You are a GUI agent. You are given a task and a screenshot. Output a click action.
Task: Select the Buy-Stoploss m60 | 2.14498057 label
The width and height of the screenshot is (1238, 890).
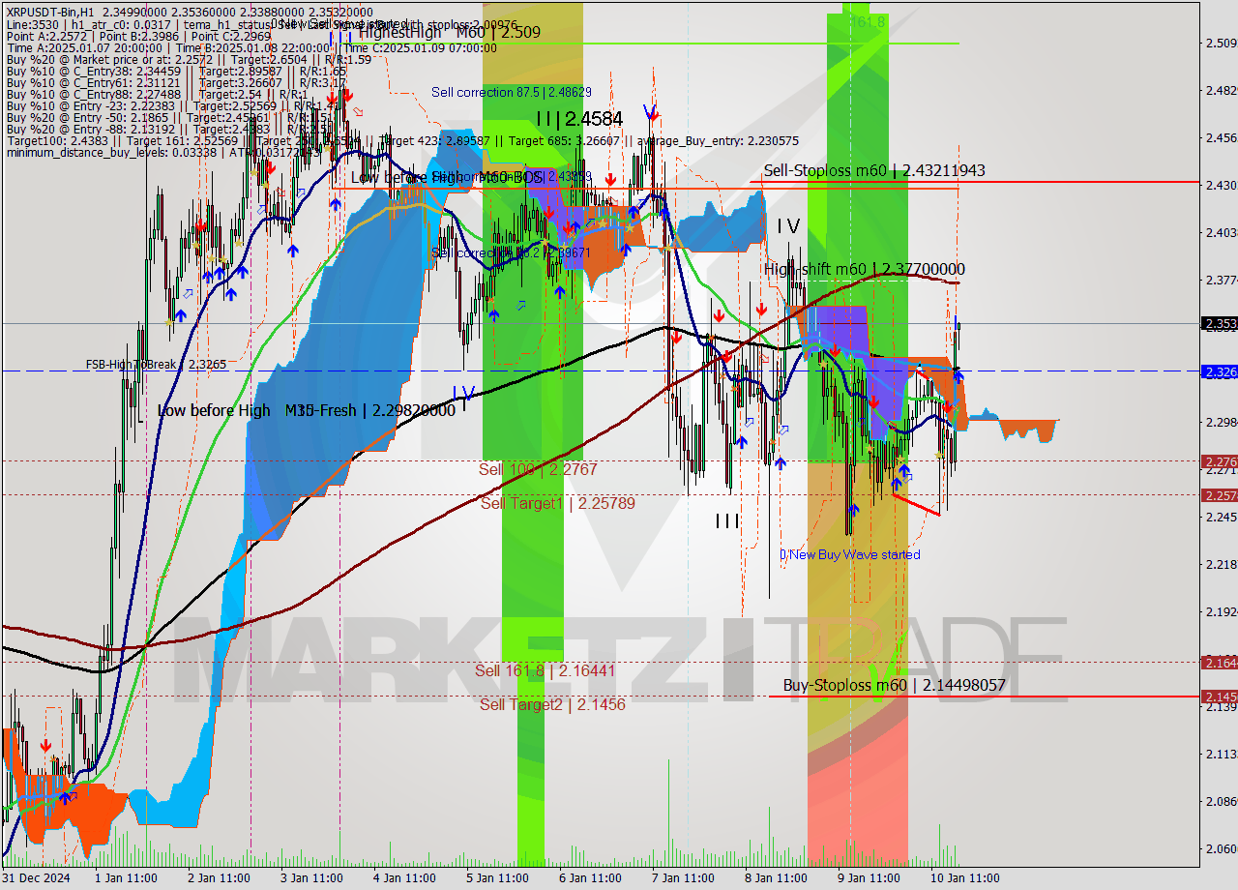895,685
